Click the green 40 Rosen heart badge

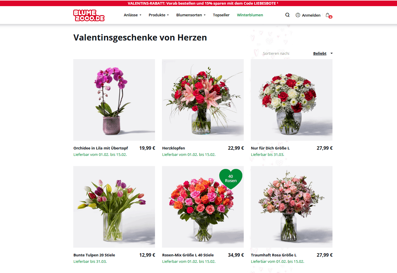click(231, 179)
